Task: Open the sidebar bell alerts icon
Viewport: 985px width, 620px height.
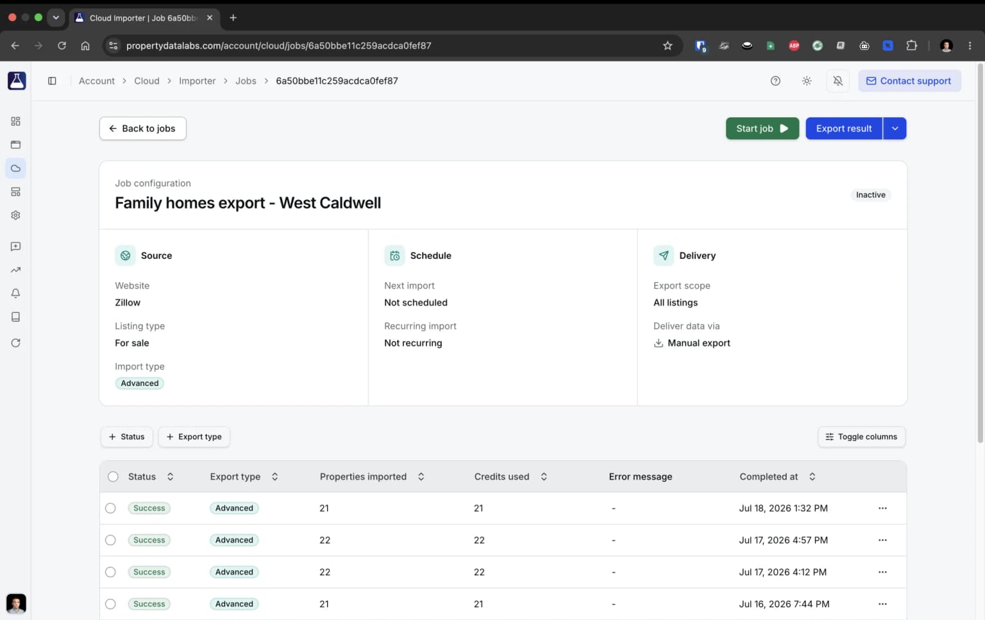Action: tap(15, 293)
